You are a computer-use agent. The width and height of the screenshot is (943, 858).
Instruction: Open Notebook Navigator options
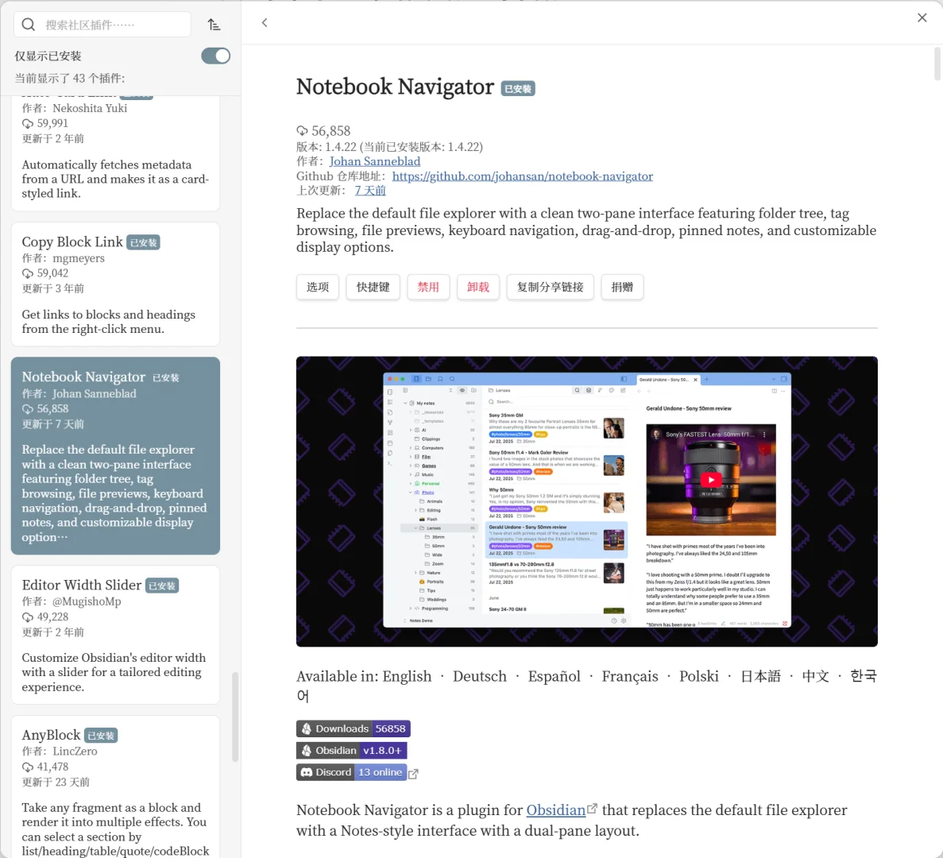click(318, 287)
